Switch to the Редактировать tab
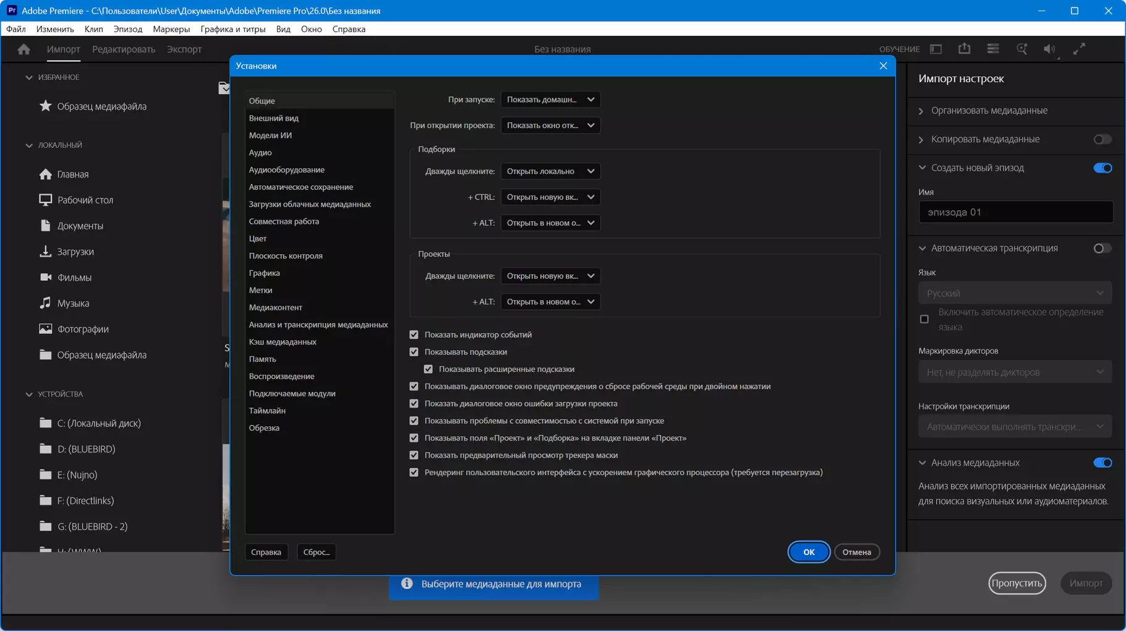This screenshot has height=631, width=1126. (x=124, y=49)
